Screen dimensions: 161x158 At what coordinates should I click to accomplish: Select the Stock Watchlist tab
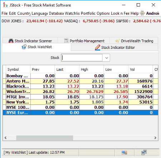36,47
